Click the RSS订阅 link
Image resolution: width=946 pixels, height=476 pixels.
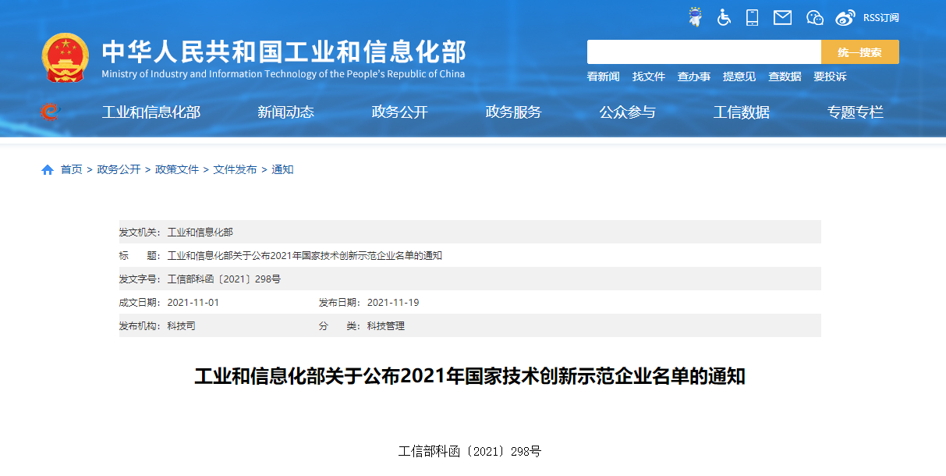pyautogui.click(x=880, y=18)
